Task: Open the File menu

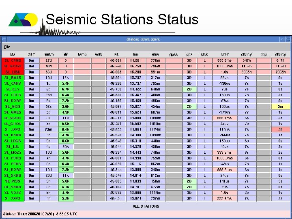Action: [7, 47]
